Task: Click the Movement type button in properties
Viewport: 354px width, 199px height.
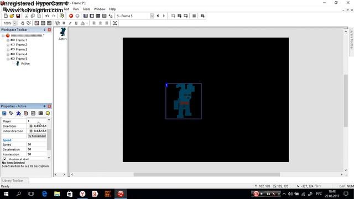Action: point(37,136)
